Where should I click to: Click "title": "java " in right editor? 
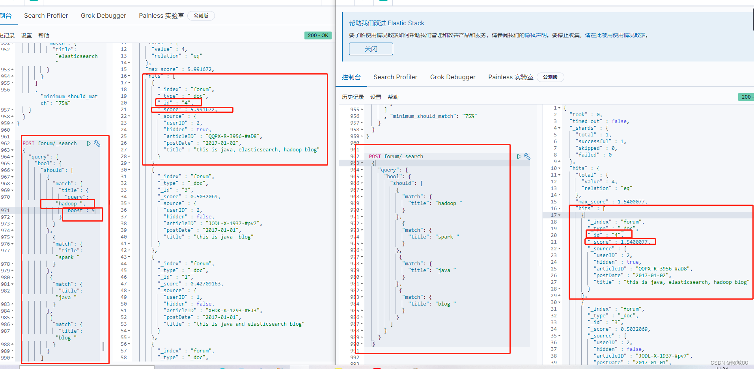[x=432, y=270]
